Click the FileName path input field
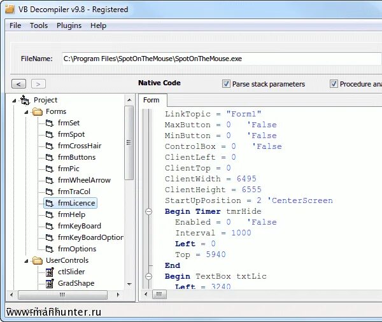 click(221, 59)
